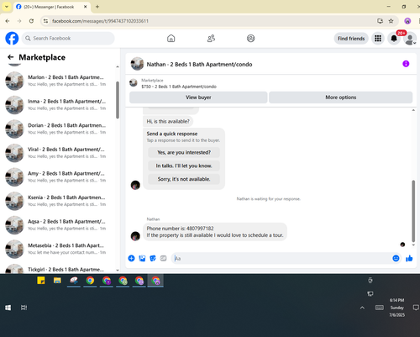
Task: Open the emoji picker
Action: pyautogui.click(x=396, y=258)
